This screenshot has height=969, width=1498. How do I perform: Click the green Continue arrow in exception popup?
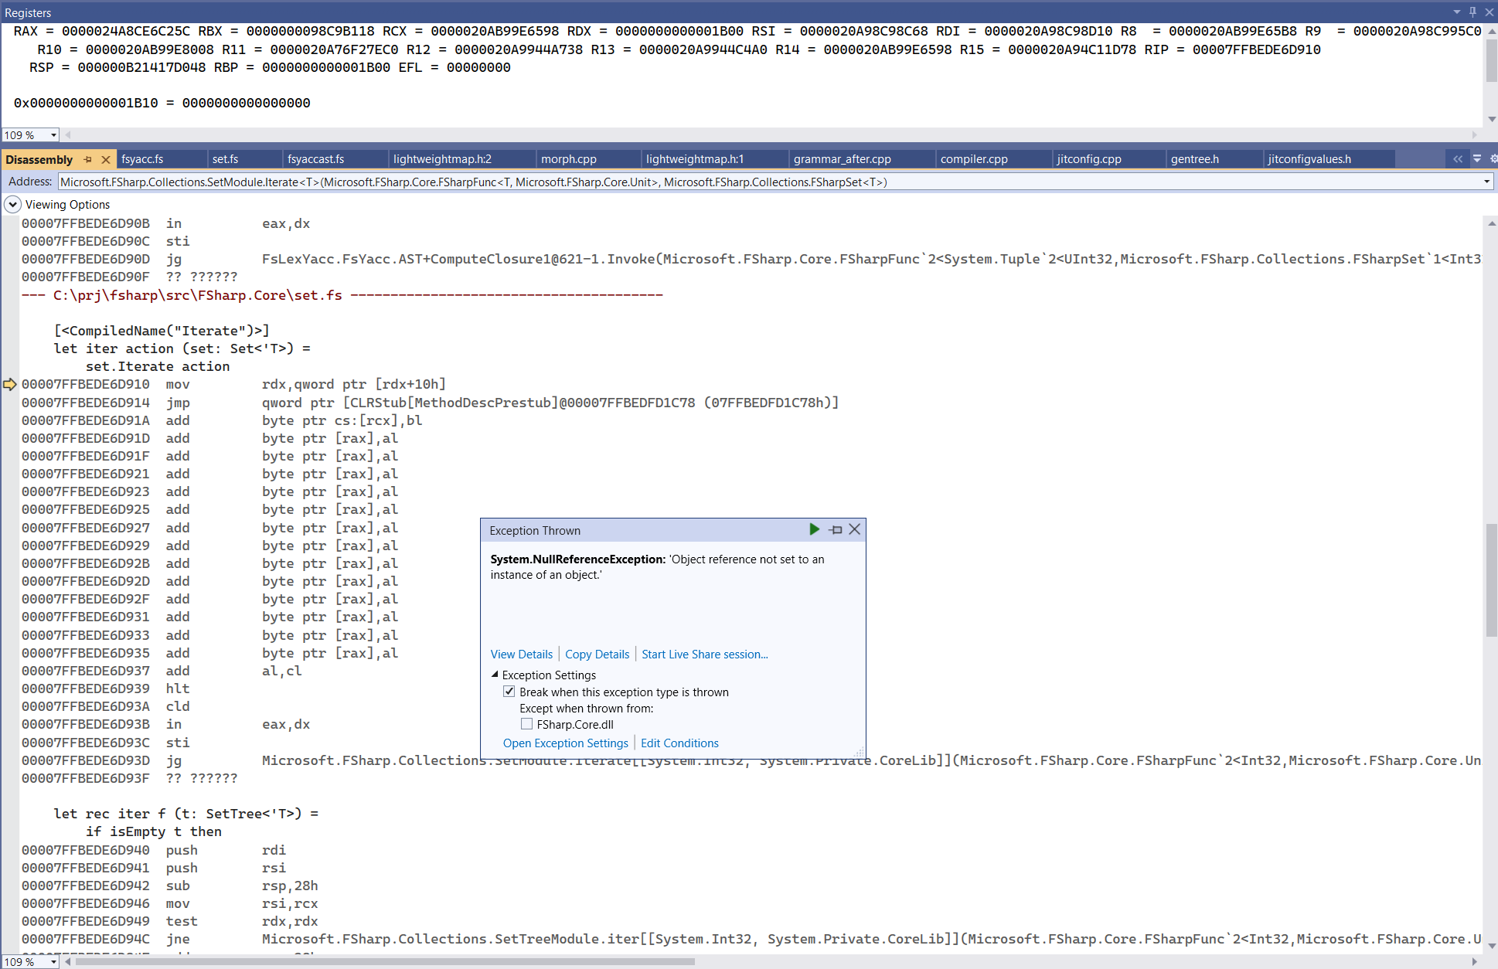[x=813, y=529]
